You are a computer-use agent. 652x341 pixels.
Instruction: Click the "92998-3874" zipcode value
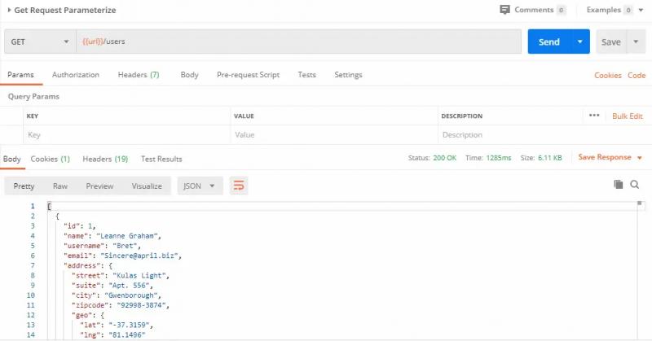pyautogui.click(x=141, y=305)
